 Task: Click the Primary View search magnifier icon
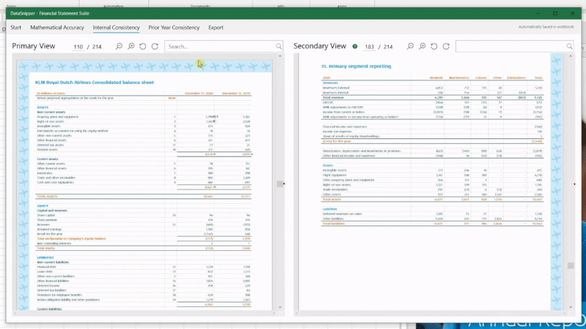pos(278,47)
